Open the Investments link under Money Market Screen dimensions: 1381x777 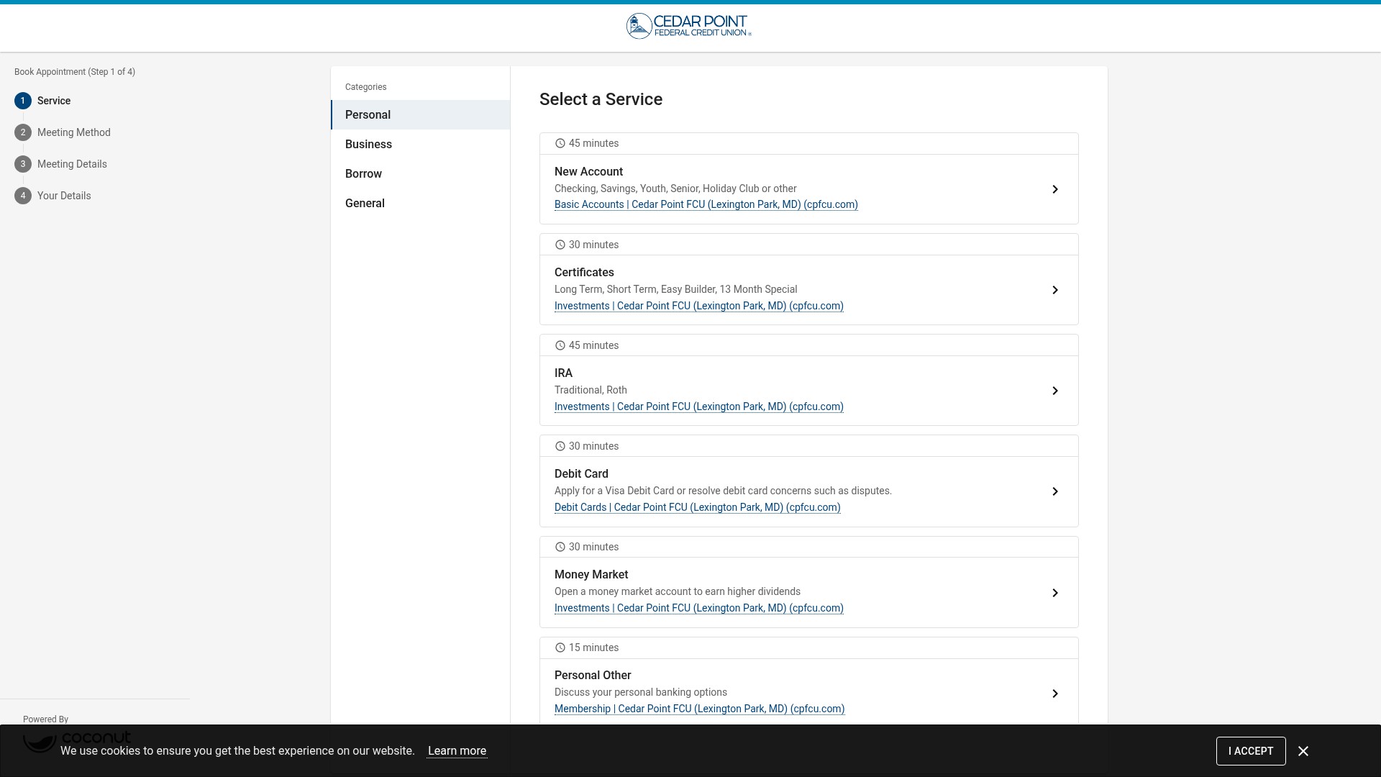(698, 608)
